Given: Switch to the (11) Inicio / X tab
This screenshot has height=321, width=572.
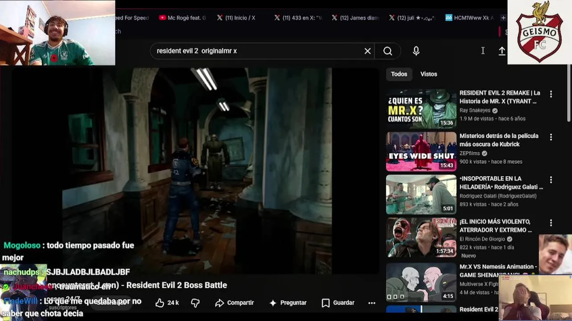Looking at the screenshot, I should point(237,18).
